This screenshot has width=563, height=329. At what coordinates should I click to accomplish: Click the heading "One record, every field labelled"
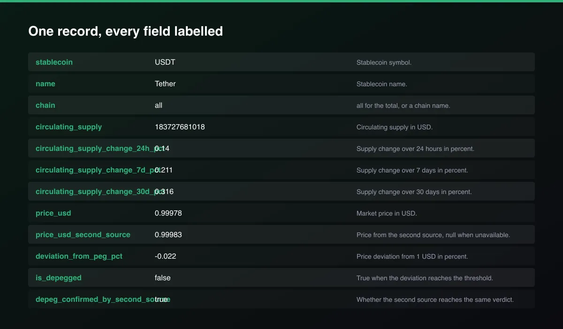pos(125,31)
